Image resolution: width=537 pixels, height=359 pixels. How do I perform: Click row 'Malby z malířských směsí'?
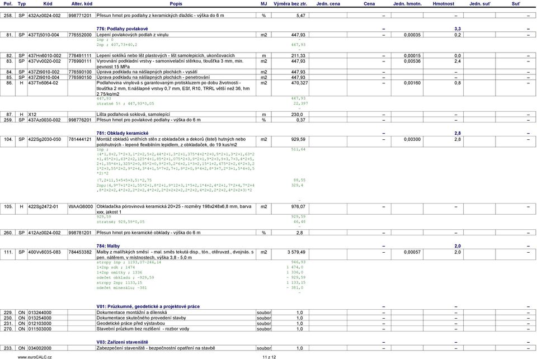click(268, 254)
